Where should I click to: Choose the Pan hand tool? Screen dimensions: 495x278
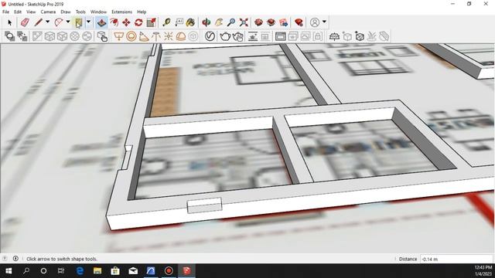click(x=219, y=22)
